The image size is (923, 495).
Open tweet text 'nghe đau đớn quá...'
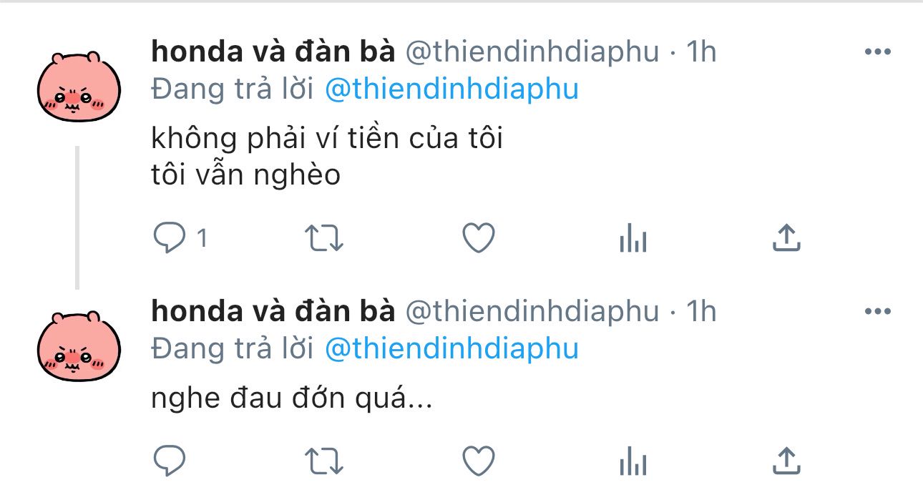click(292, 399)
